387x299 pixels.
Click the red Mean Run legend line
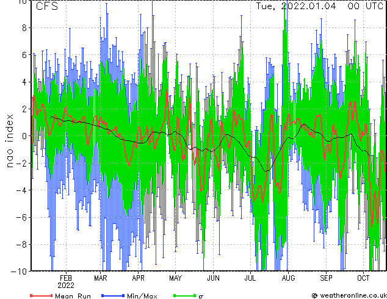pos(42,295)
